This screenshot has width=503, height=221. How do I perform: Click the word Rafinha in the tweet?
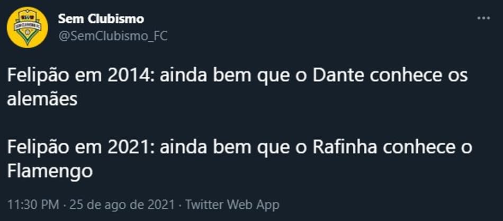345,148
